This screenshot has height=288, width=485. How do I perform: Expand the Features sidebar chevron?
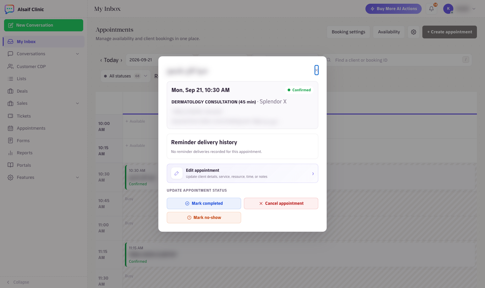(77, 178)
